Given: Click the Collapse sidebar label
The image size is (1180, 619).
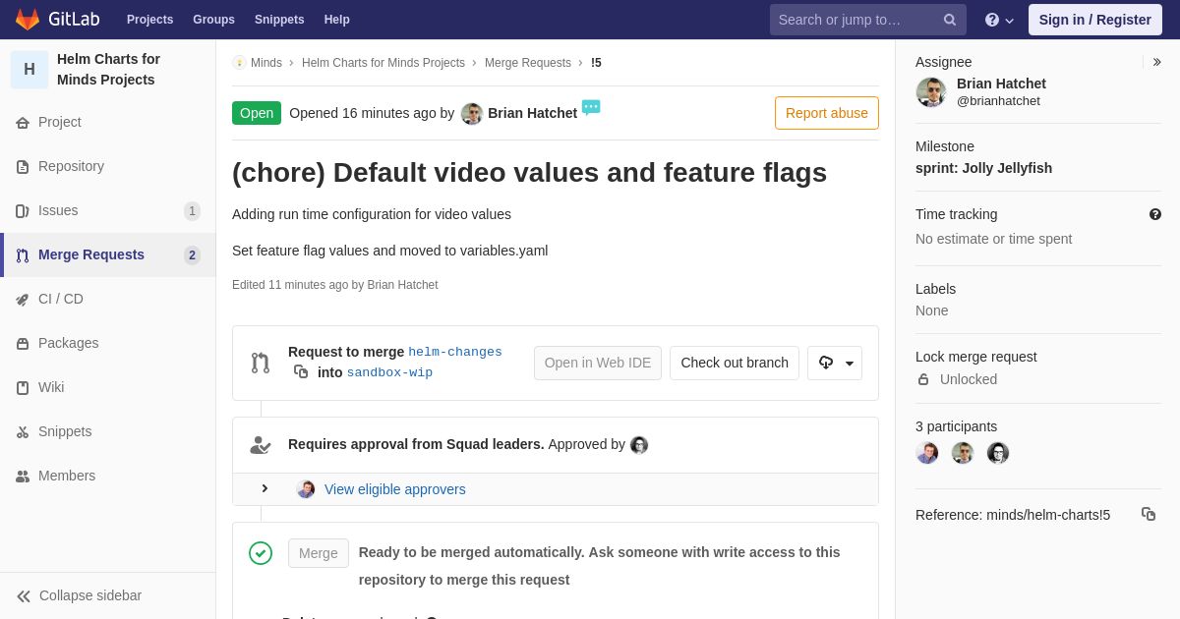Looking at the screenshot, I should (90, 595).
